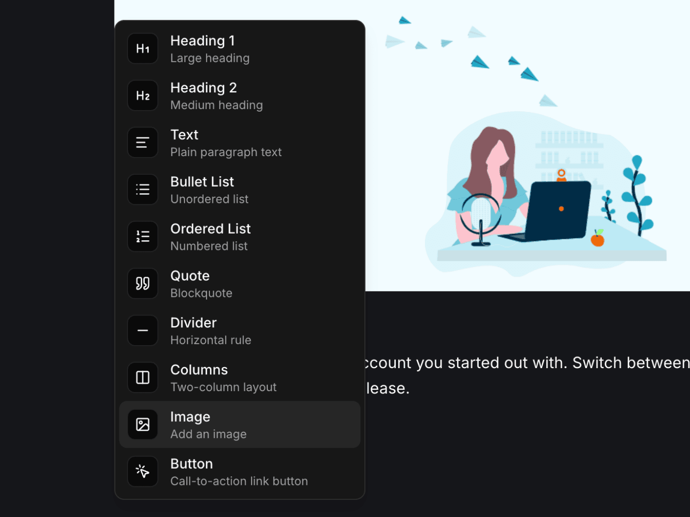Click the paragraph text 'count you started out with'

(x=466, y=363)
